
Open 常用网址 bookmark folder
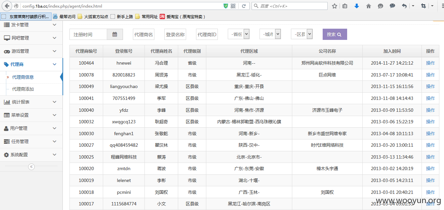tap(146, 16)
